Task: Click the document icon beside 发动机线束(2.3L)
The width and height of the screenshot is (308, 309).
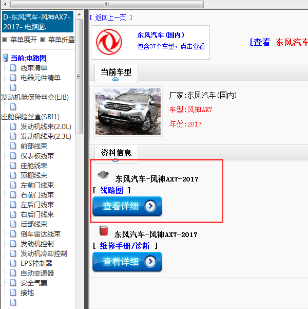Action: point(13,136)
